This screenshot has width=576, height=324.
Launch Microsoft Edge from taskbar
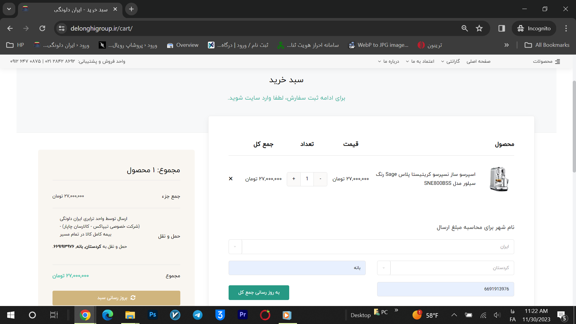107,315
